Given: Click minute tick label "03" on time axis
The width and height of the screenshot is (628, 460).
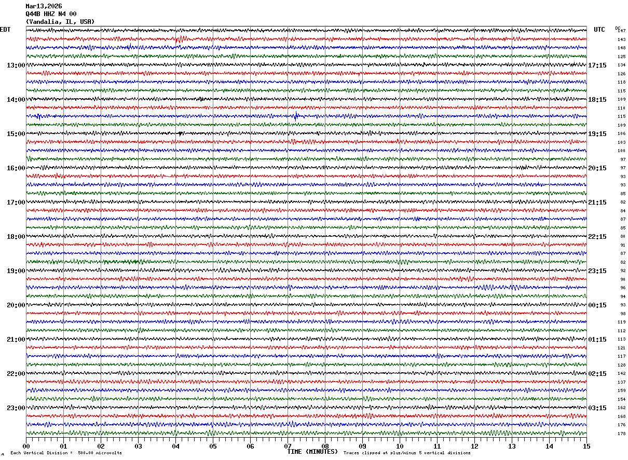Looking at the screenshot, I should [x=138, y=446].
